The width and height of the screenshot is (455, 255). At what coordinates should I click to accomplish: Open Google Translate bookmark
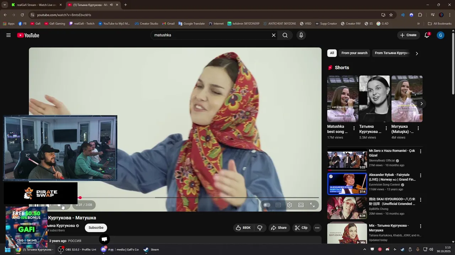tap(192, 24)
